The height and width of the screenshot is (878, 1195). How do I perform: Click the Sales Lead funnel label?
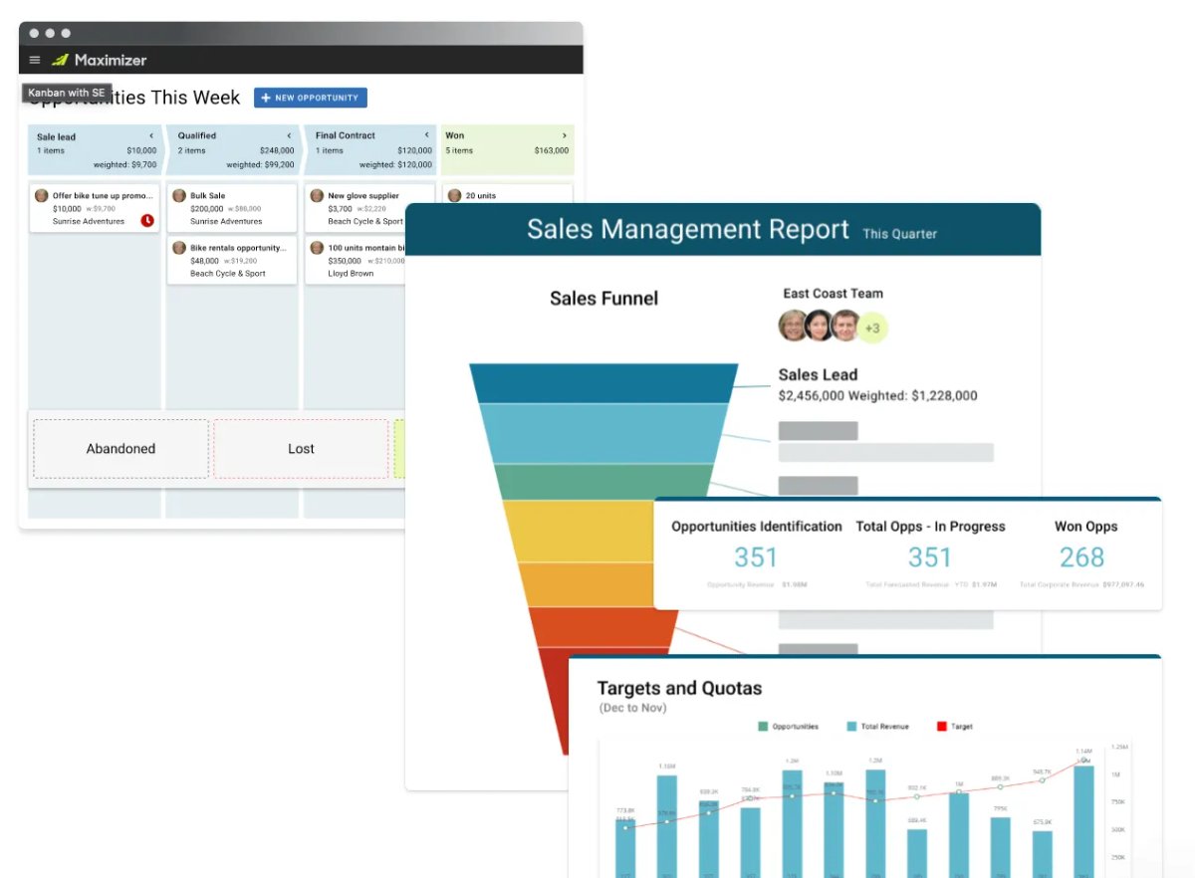pyautogui.click(x=818, y=374)
